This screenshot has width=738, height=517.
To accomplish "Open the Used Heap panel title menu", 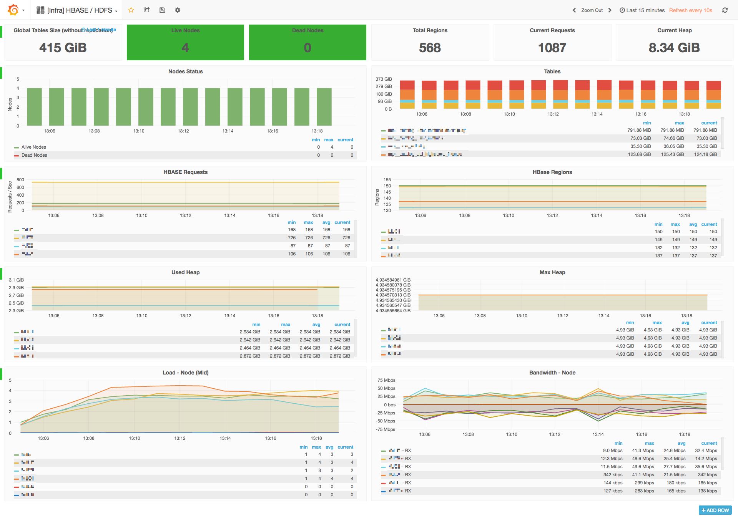I will click(x=185, y=272).
